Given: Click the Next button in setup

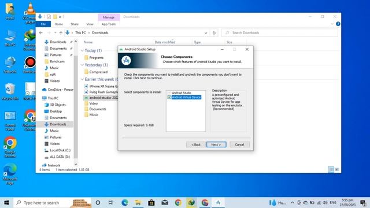Looking at the screenshot, I should click(x=216, y=144).
